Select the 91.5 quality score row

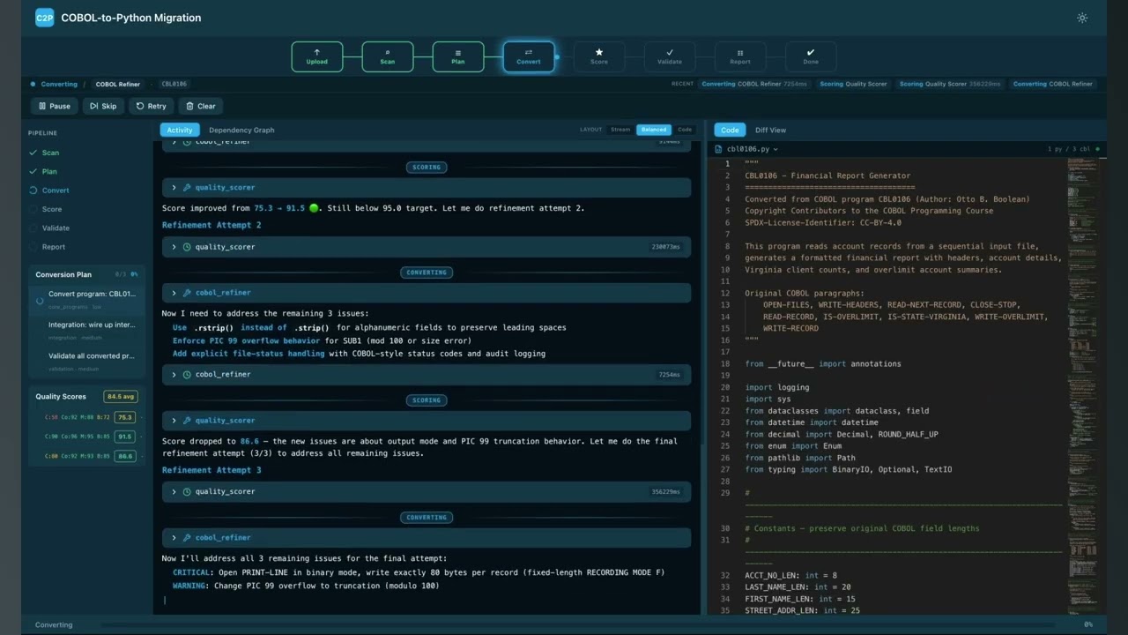[87, 437]
